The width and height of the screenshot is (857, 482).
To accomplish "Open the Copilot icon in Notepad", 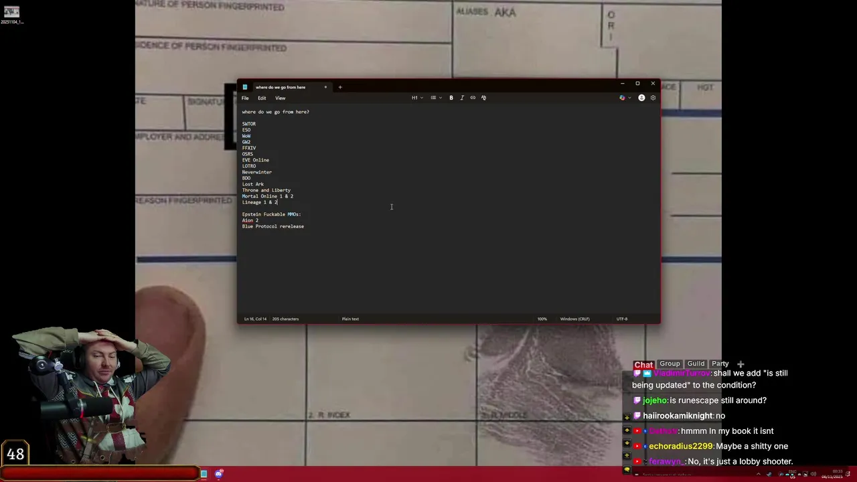I will pos(622,98).
